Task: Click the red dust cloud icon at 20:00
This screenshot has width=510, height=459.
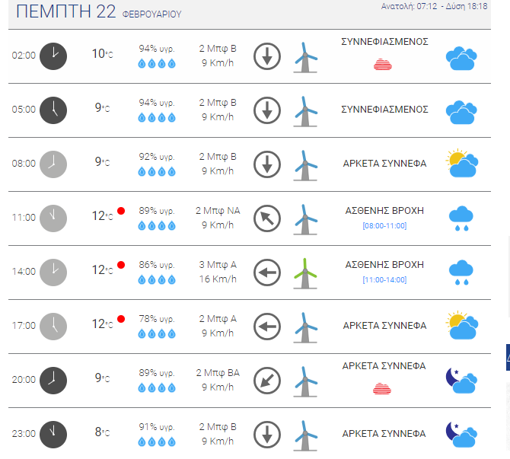Action: click(x=382, y=389)
